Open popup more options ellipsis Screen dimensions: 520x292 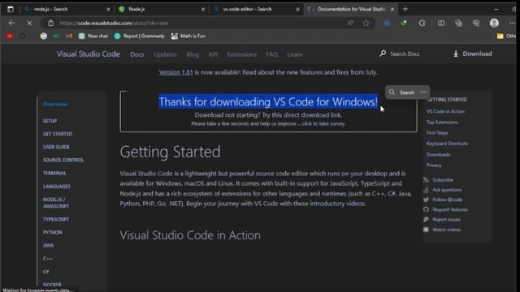point(422,92)
